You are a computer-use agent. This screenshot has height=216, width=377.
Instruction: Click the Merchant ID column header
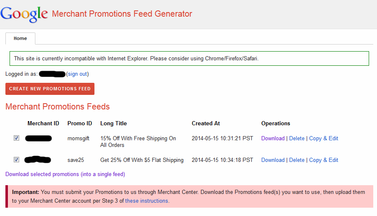pos(43,123)
